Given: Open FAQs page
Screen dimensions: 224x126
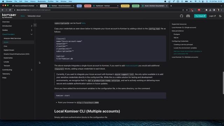Looking at the screenshot, I should tap(4, 78).
